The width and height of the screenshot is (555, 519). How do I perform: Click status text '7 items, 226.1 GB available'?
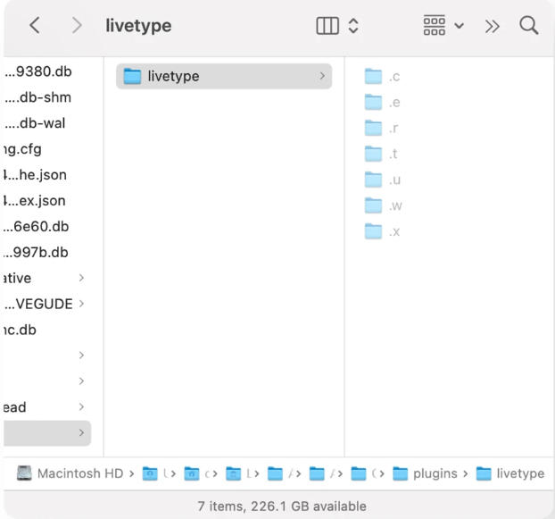pyautogui.click(x=282, y=506)
